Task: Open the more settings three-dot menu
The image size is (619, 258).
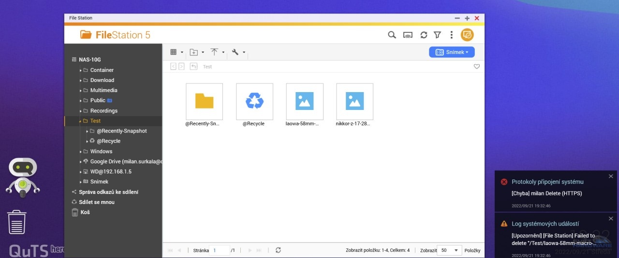Action: coord(451,35)
